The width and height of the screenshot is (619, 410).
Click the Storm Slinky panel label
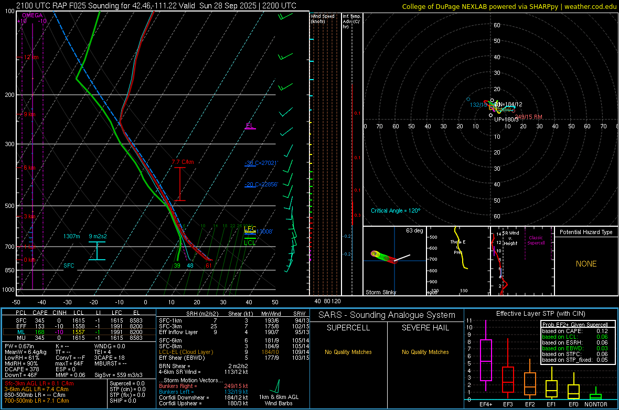381,292
